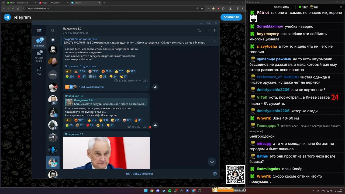Image resolution: width=345 pixels, height=194 pixels.
Task: Open the tab search dropdown
Action: click(3, 3)
